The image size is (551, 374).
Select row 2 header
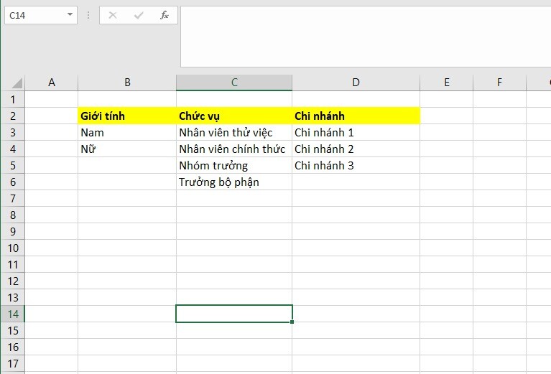coord(13,116)
